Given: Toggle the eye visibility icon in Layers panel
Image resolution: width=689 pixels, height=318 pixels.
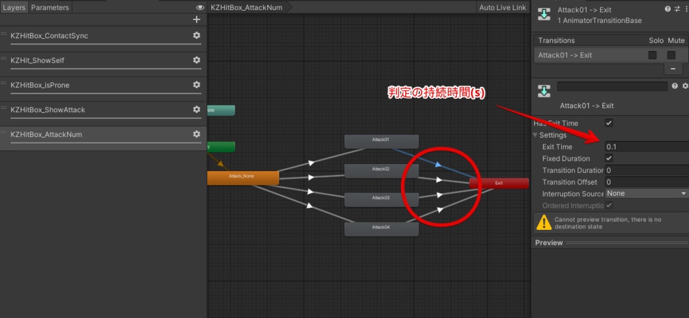Looking at the screenshot, I should click(x=200, y=7).
